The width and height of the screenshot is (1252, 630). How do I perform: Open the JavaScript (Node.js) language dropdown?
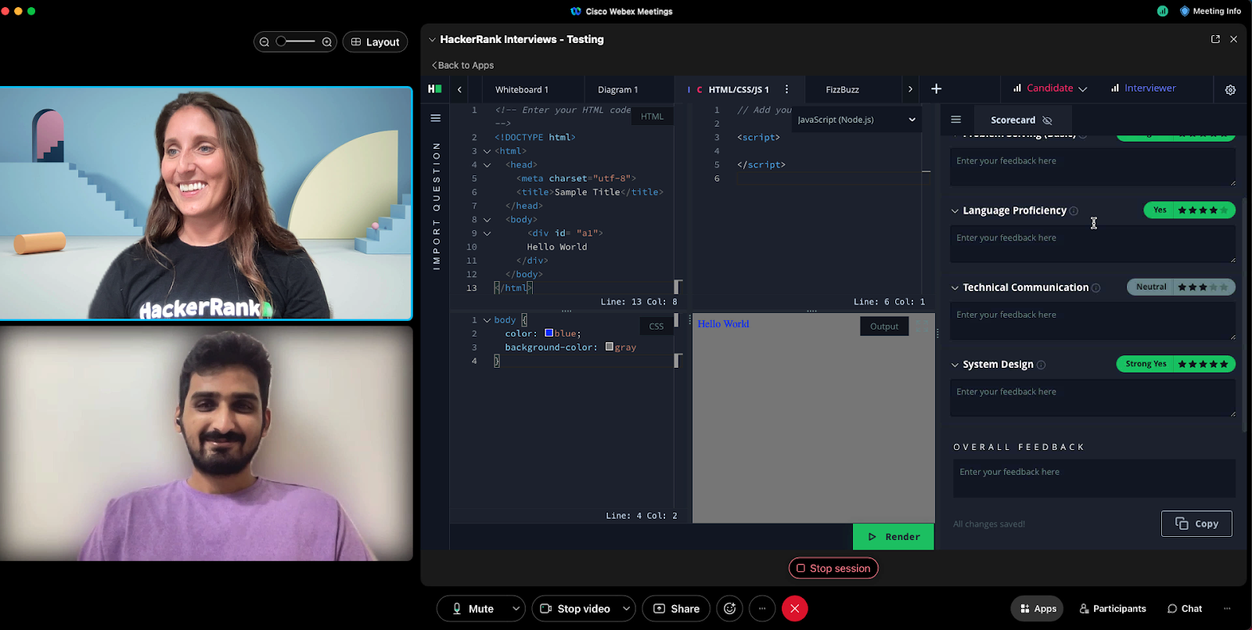tap(856, 120)
